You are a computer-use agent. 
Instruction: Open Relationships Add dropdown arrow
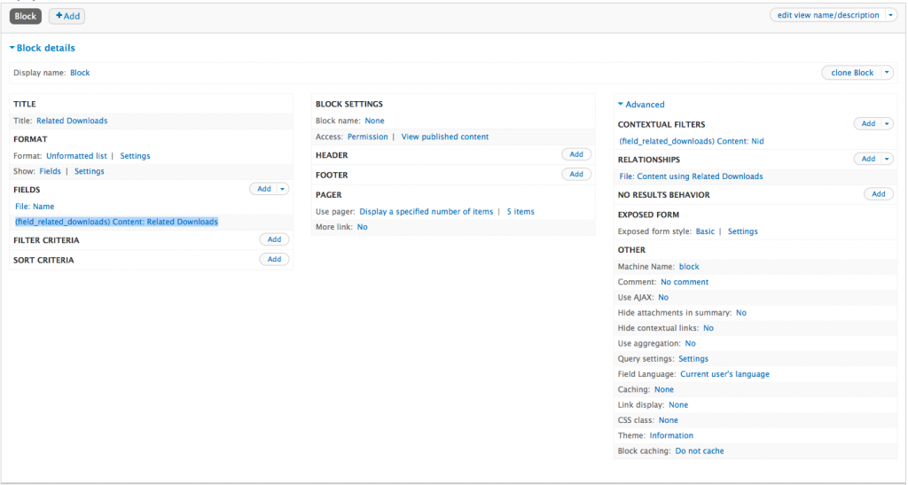coord(887,159)
